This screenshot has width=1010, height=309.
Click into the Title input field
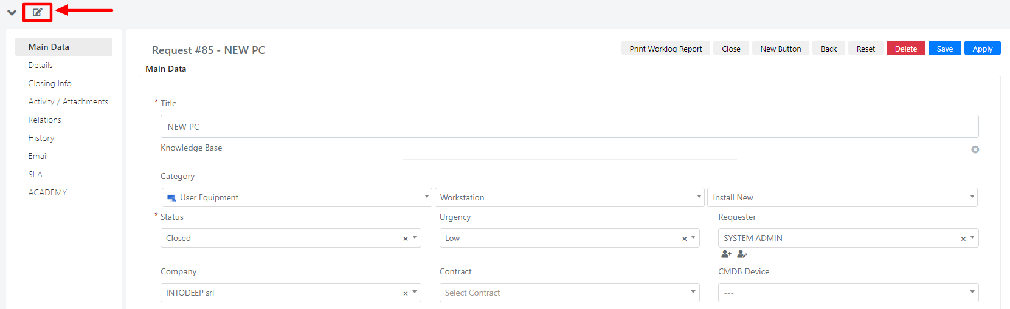tap(569, 126)
